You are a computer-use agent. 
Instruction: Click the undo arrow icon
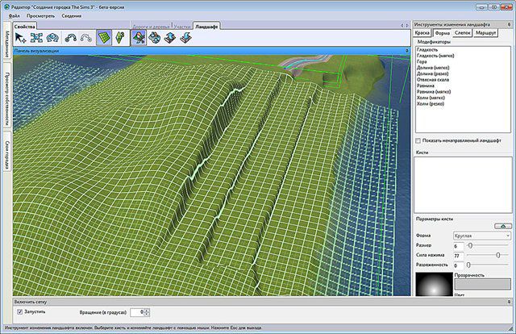(x=71, y=37)
